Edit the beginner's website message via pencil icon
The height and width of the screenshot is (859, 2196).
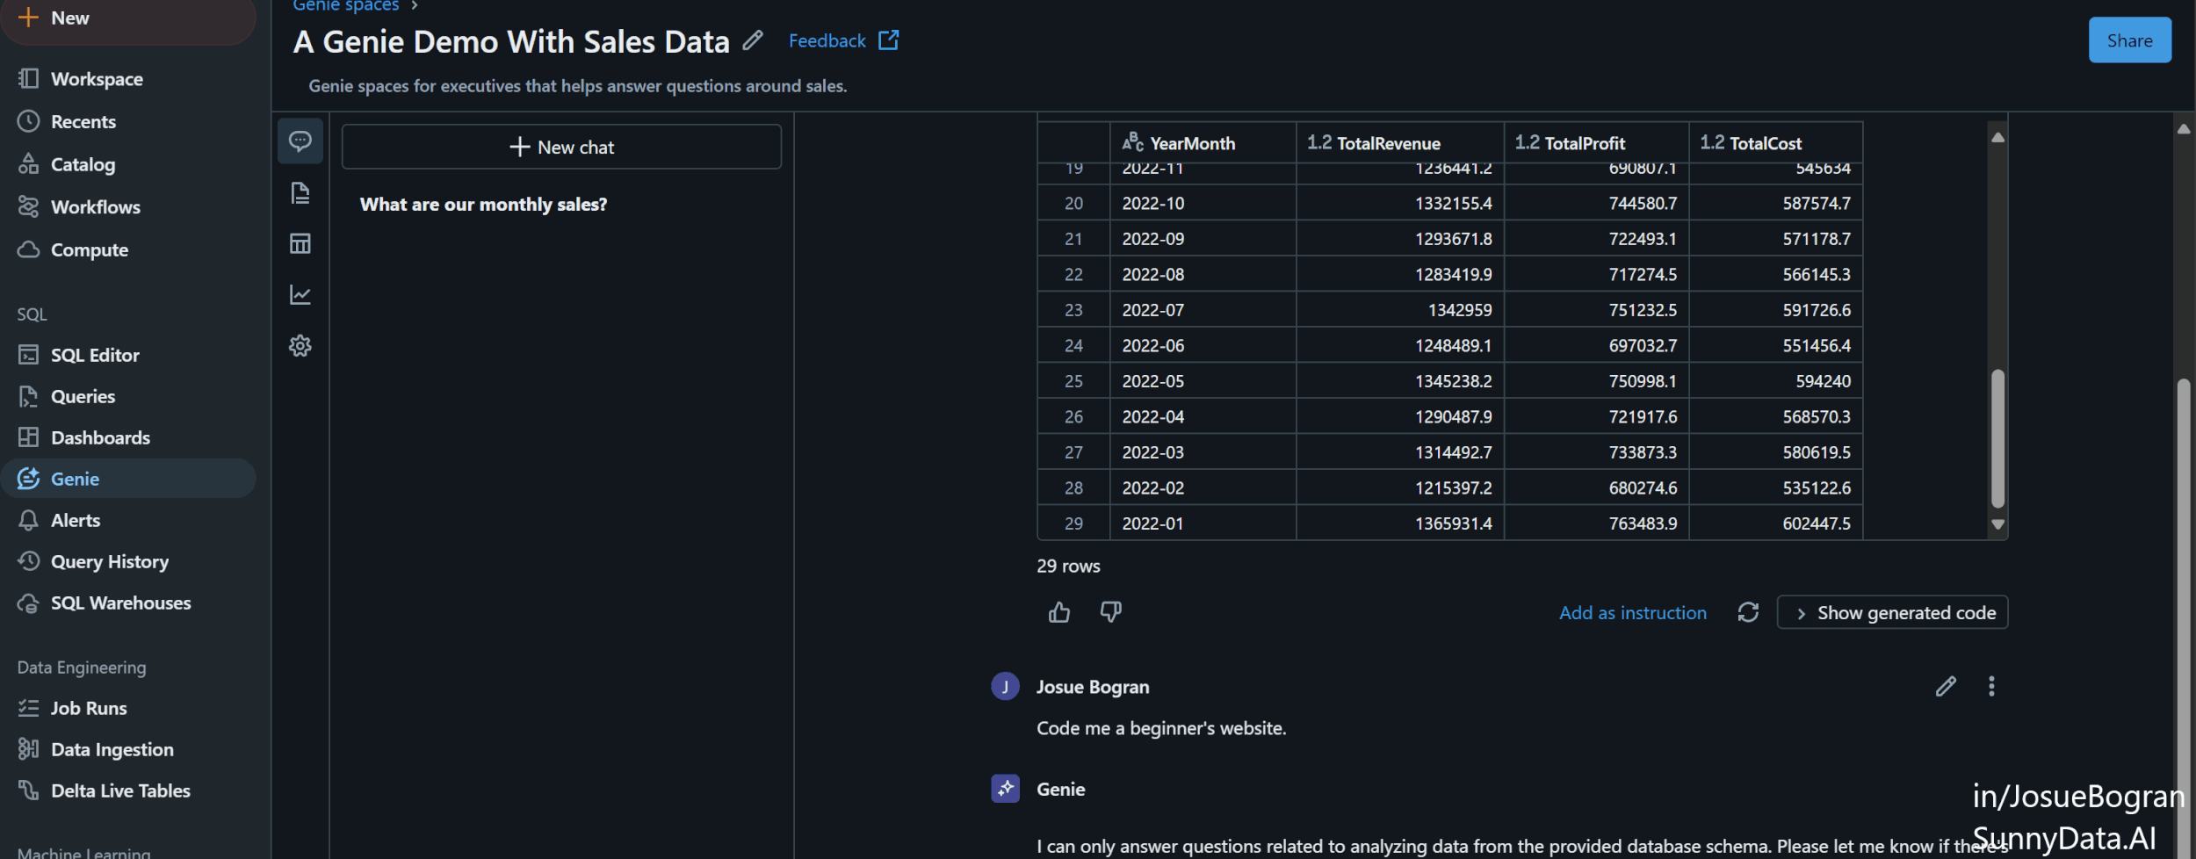1945,686
